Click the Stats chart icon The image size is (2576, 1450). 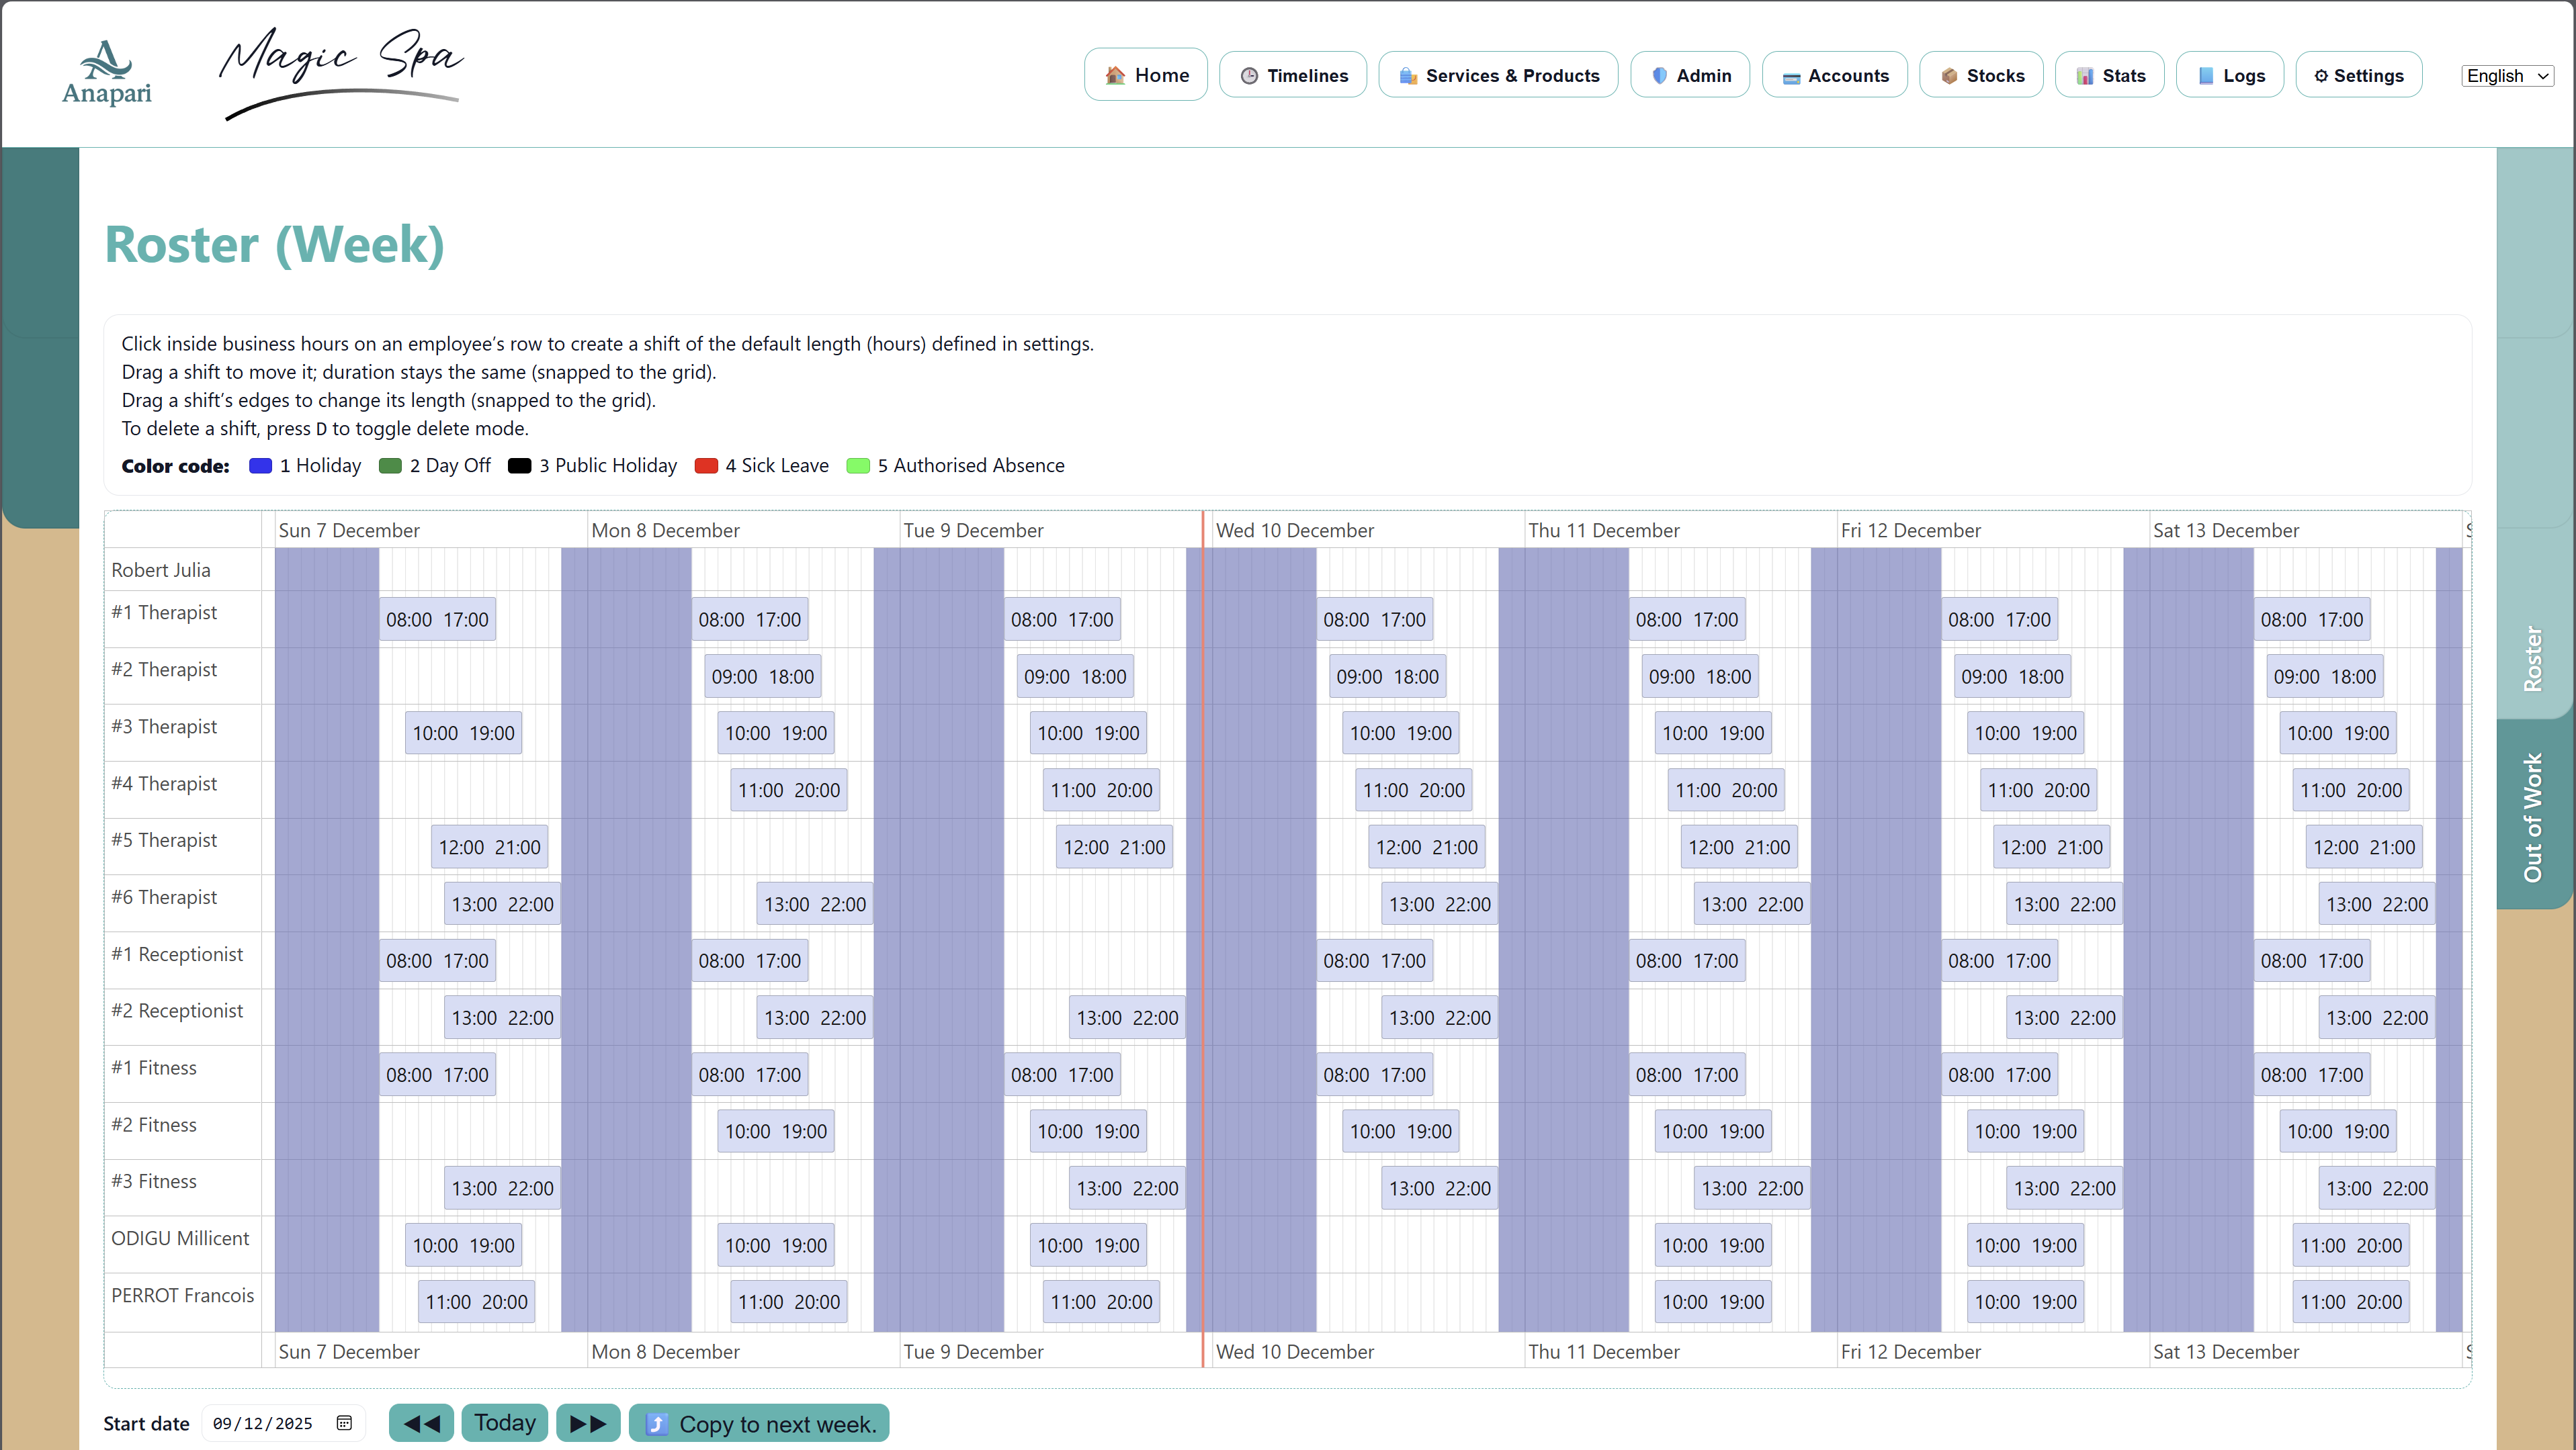[x=2085, y=76]
